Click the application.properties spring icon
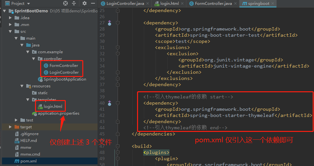Viewport: 314px width, 166px height. click(34, 114)
